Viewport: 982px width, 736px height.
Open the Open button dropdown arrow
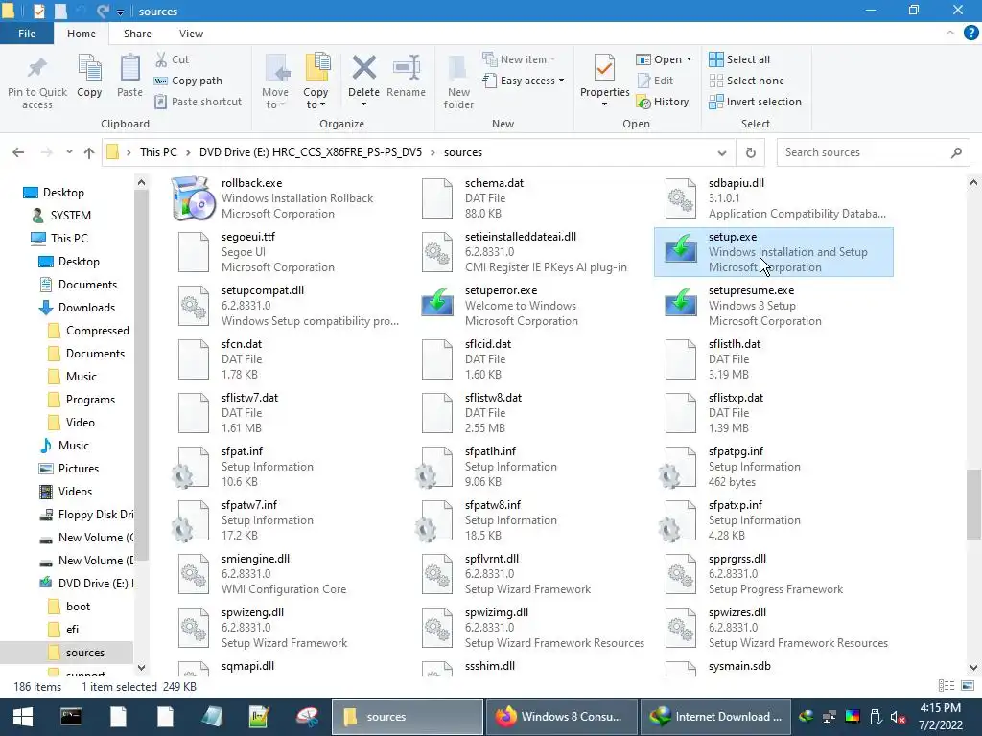tap(689, 59)
